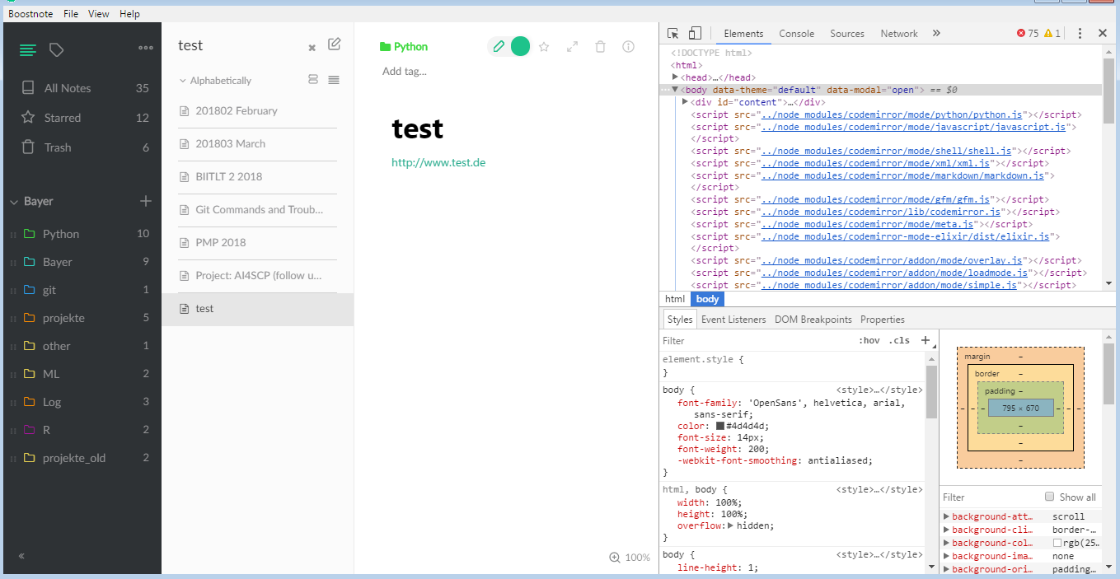Create a new note with the pencil icon
The image size is (1120, 579).
click(x=334, y=44)
